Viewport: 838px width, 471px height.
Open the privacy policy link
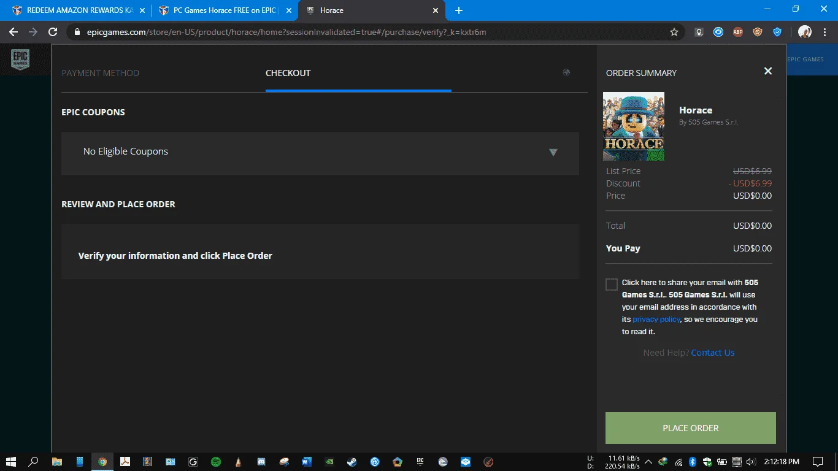pyautogui.click(x=656, y=320)
